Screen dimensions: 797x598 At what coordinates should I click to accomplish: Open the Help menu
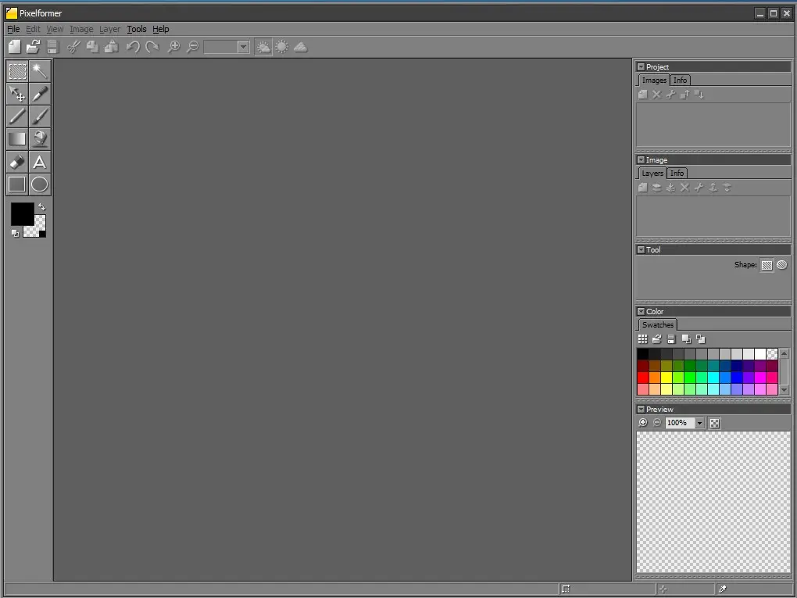pos(161,29)
